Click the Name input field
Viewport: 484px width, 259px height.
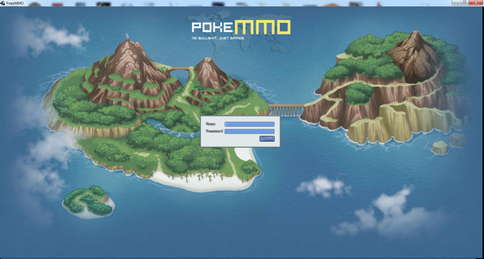click(250, 124)
